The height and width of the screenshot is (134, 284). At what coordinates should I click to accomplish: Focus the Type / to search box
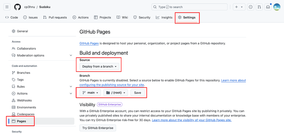click(x=189, y=7)
